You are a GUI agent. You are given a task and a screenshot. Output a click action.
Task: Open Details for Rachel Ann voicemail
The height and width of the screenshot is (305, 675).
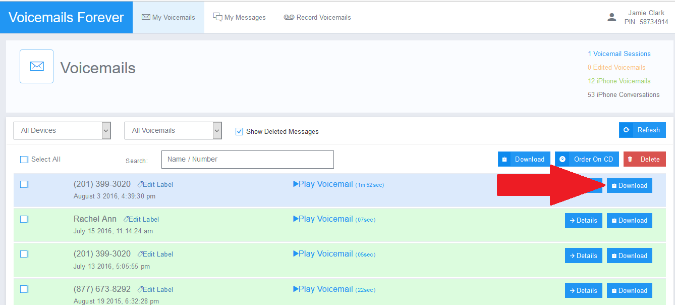pos(583,221)
